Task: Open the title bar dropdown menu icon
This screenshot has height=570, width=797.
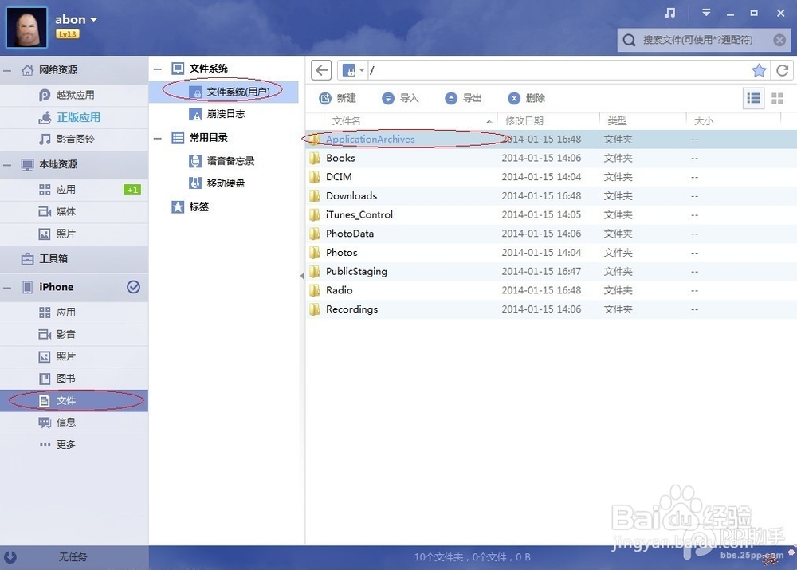Action: (x=706, y=13)
